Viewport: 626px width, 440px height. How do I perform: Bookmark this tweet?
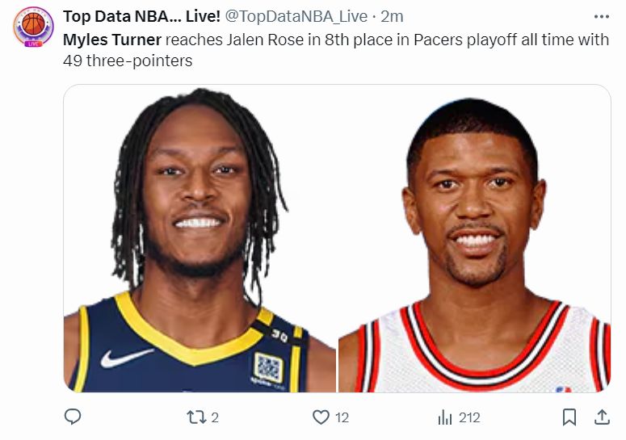[x=569, y=417]
